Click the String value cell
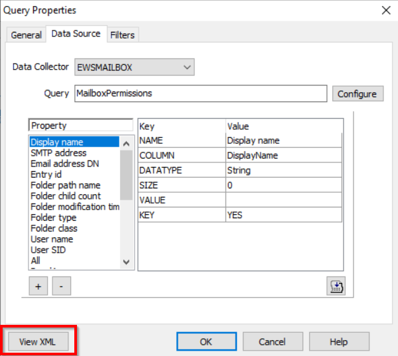This screenshot has width=398, height=356. (284, 170)
